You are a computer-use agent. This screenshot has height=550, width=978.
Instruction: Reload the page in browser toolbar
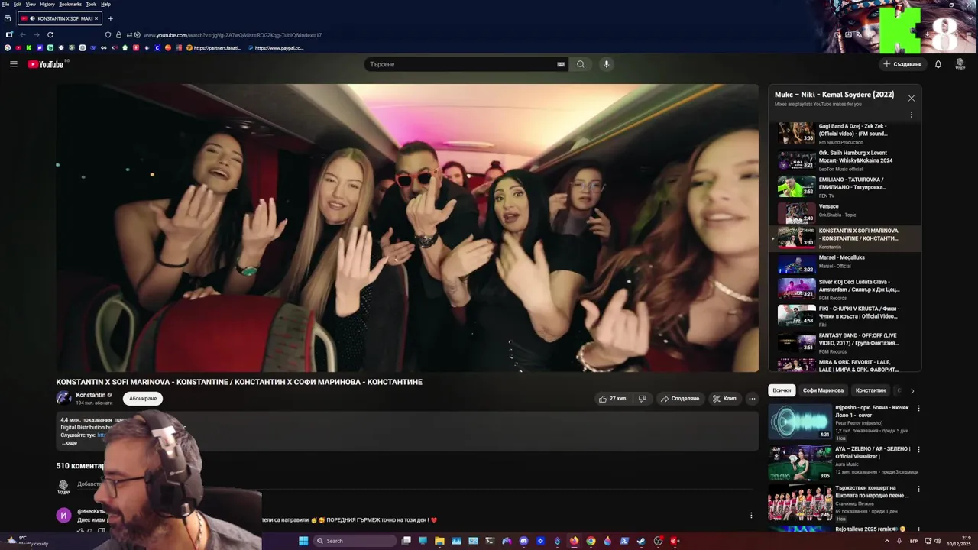[50, 34]
